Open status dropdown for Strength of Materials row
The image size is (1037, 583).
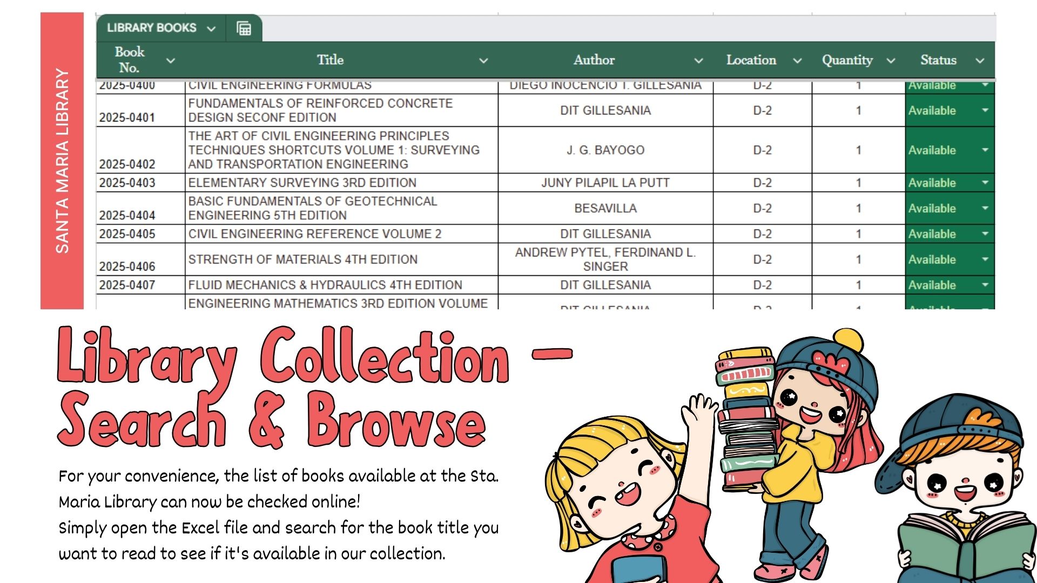tap(985, 259)
